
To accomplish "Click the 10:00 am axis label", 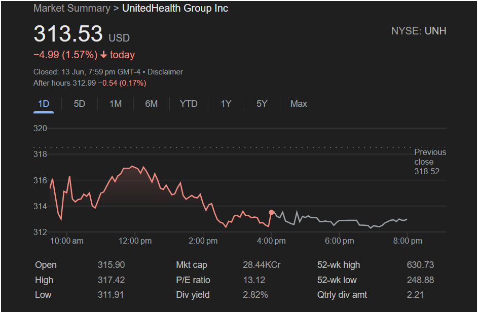I will coord(67,241).
